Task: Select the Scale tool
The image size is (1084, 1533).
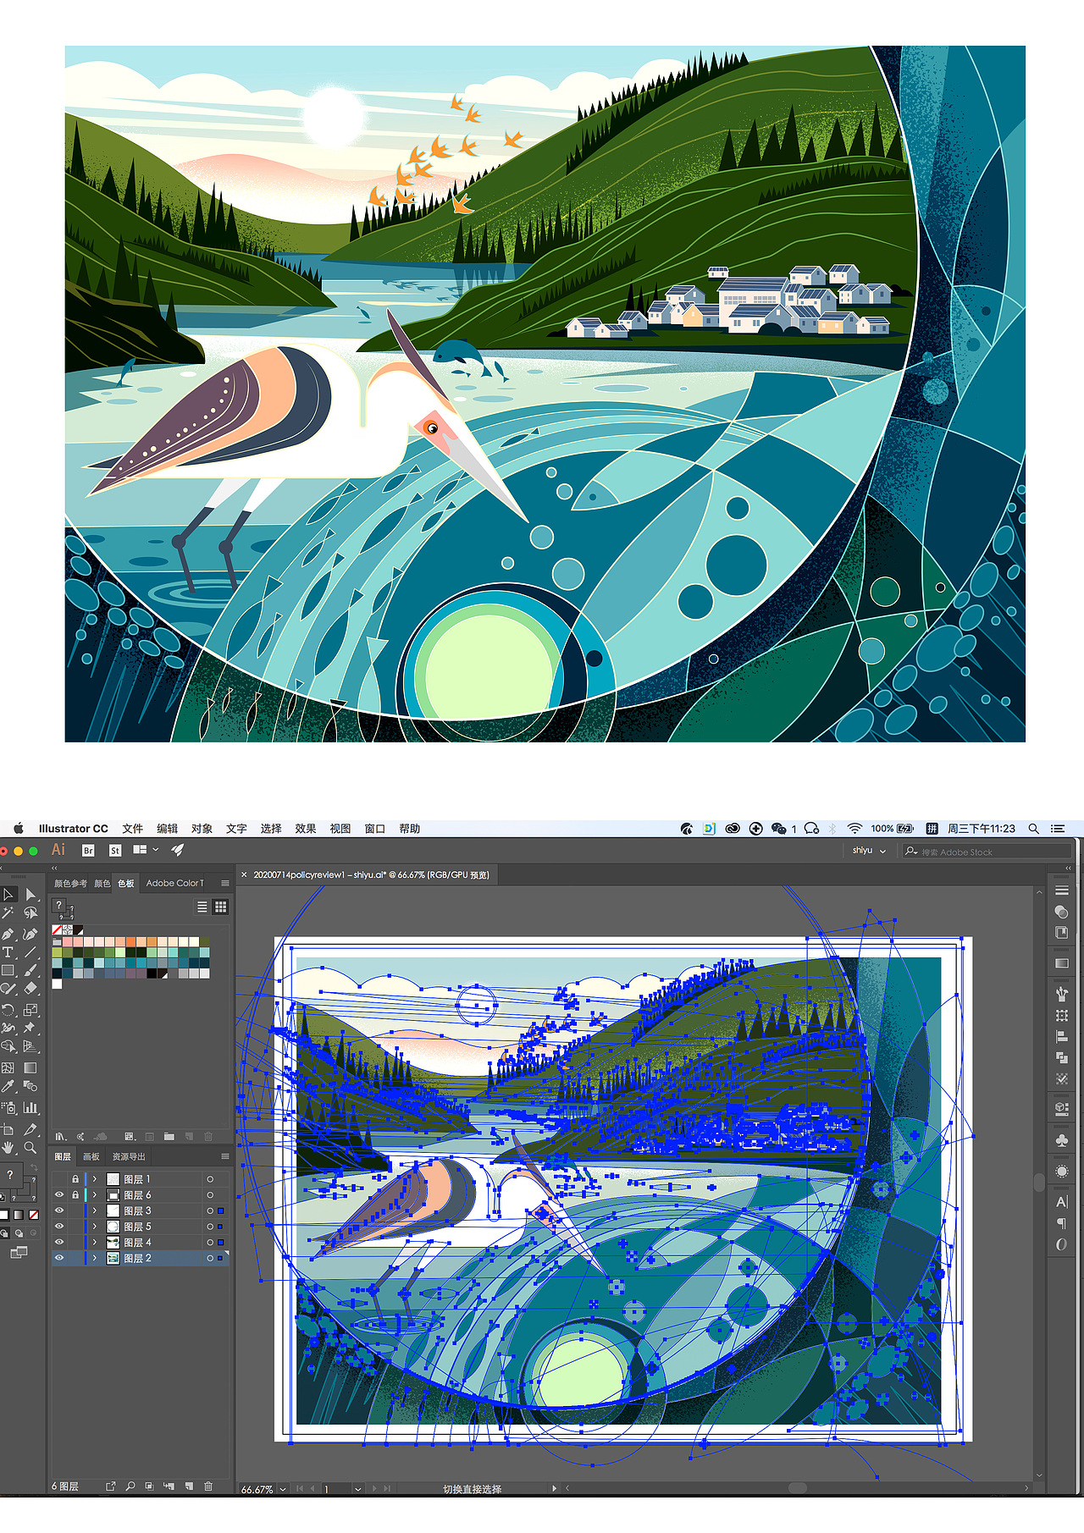Action: (x=30, y=1010)
